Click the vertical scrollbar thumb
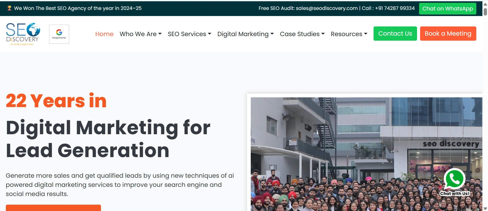488x211 pixels. [485, 12]
